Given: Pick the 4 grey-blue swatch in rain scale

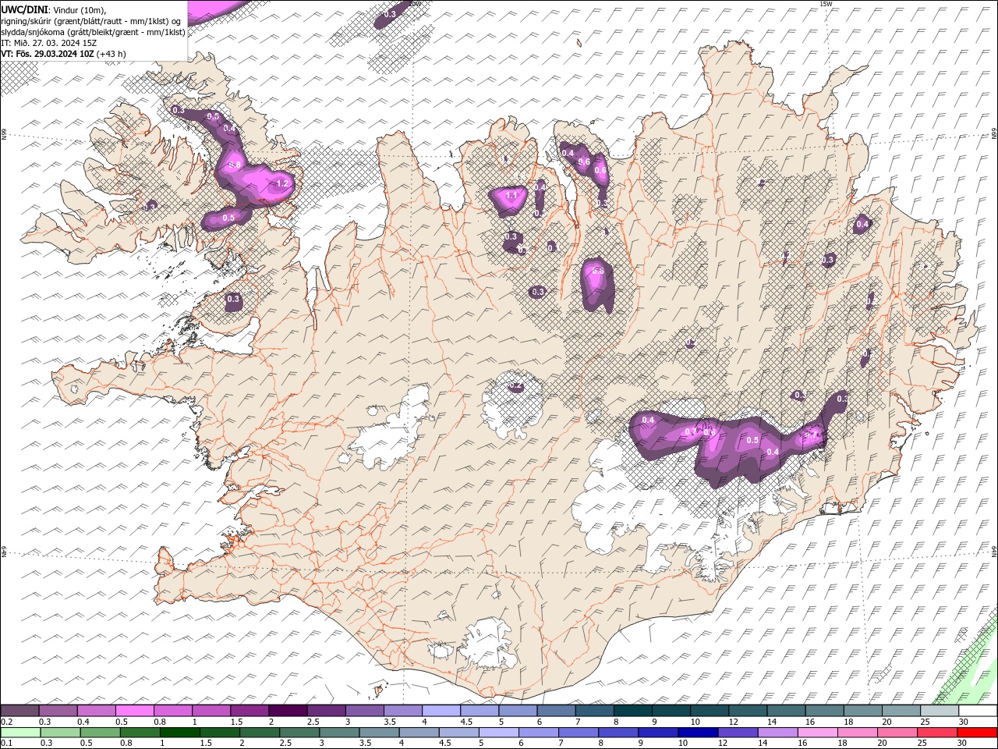Looking at the screenshot, I should click(x=419, y=733).
